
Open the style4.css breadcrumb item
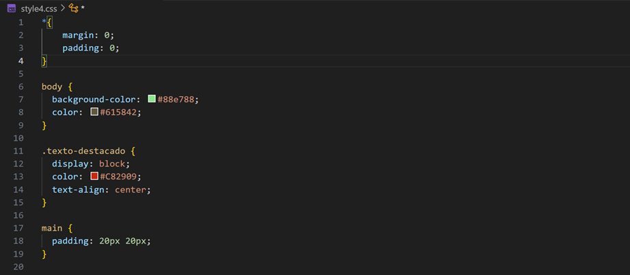pos(39,8)
